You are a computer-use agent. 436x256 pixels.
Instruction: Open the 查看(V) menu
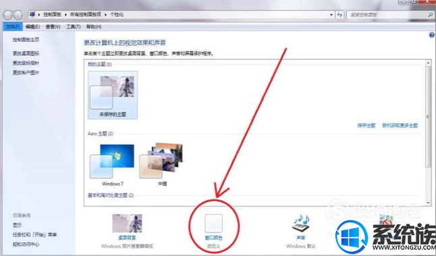coord(53,27)
